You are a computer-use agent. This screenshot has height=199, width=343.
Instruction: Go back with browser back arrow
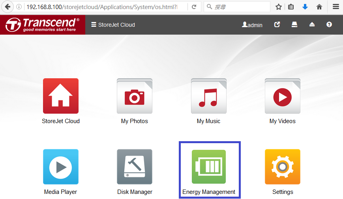click(x=7, y=7)
